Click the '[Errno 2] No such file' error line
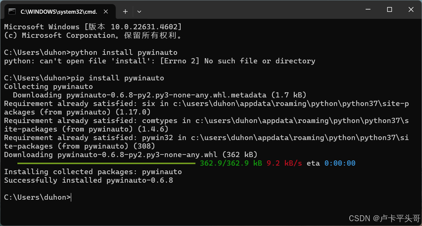The width and height of the screenshot is (422, 226). [159, 61]
